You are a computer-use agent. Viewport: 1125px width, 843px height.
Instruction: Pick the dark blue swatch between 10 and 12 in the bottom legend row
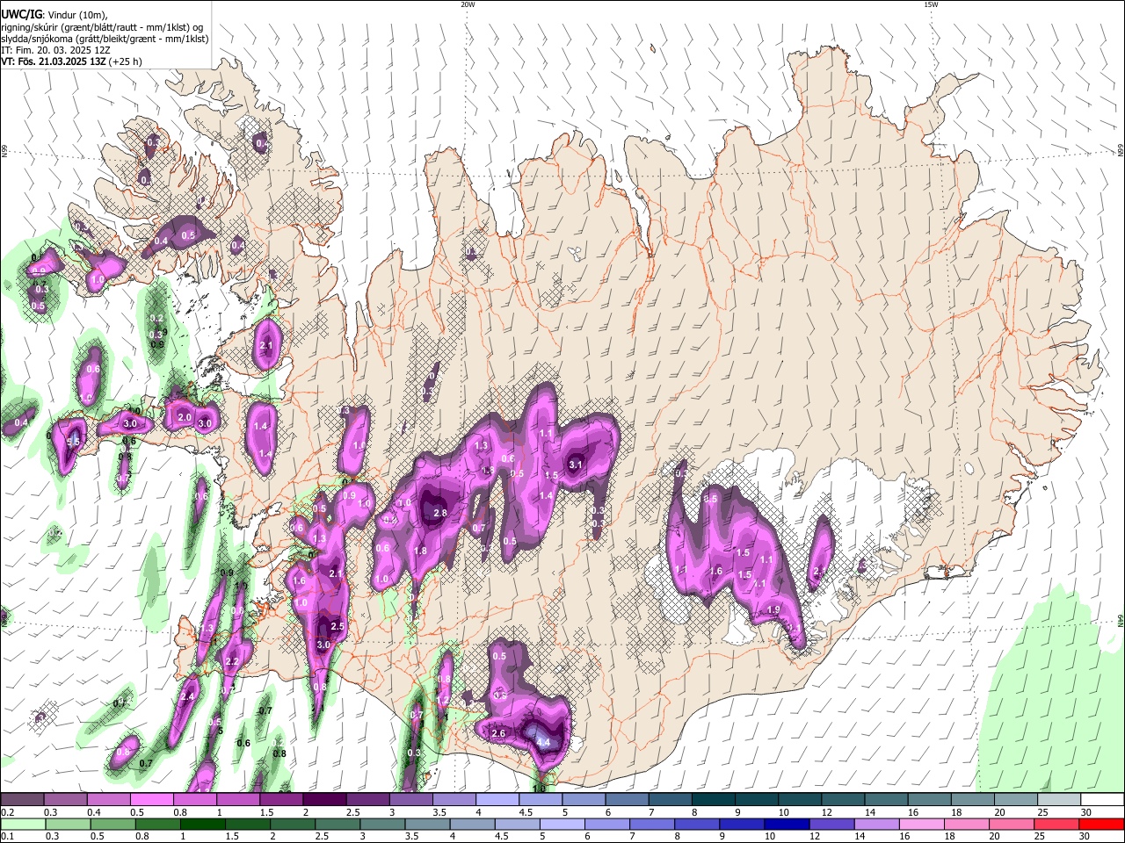(x=788, y=824)
